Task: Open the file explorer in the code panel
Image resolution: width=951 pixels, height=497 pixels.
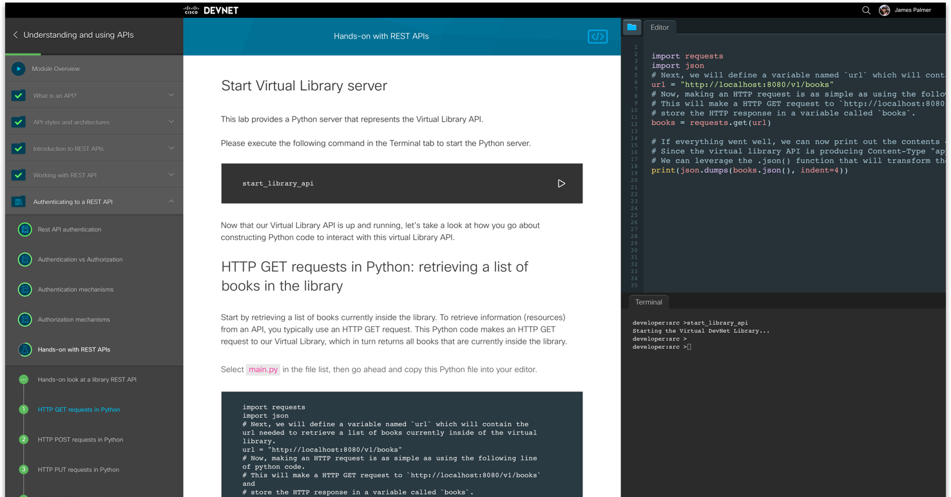Action: tap(632, 28)
